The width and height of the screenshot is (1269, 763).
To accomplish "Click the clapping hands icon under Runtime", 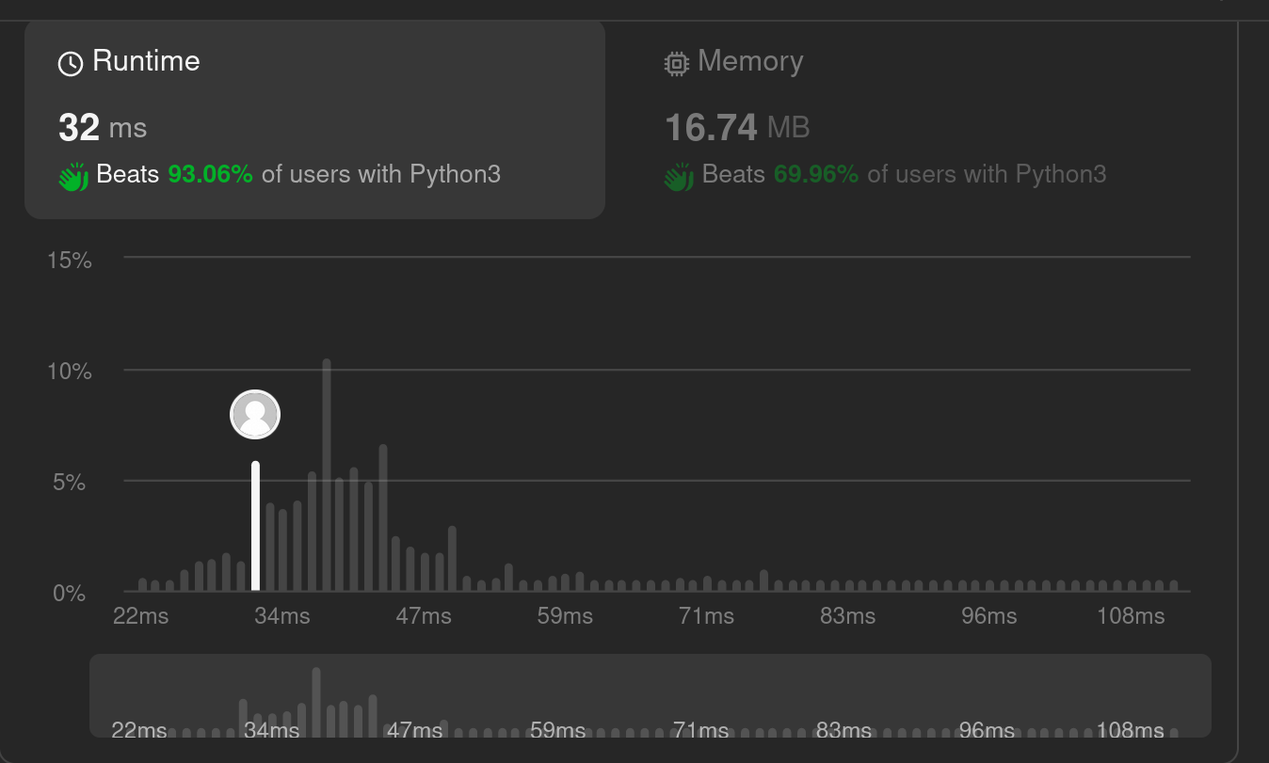I will click(x=73, y=176).
